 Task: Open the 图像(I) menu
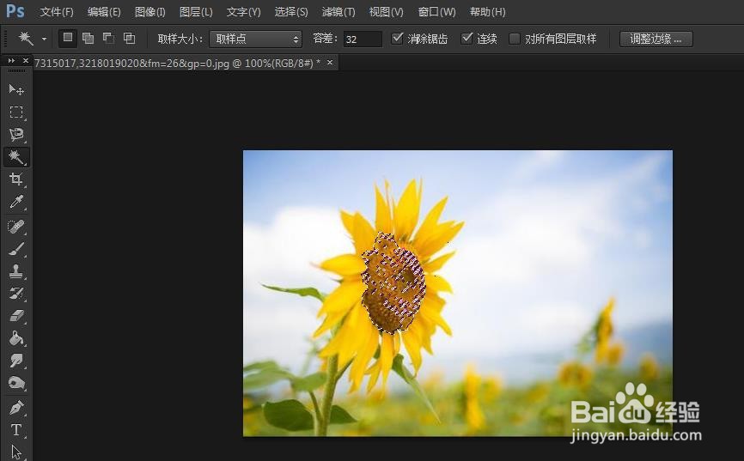[x=150, y=11]
